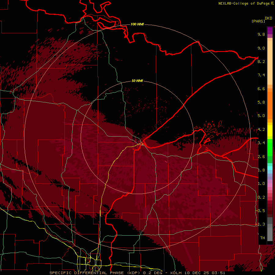Click the 5.8 scale value
Viewport: 275px width, 275px height.
tap(261, 102)
